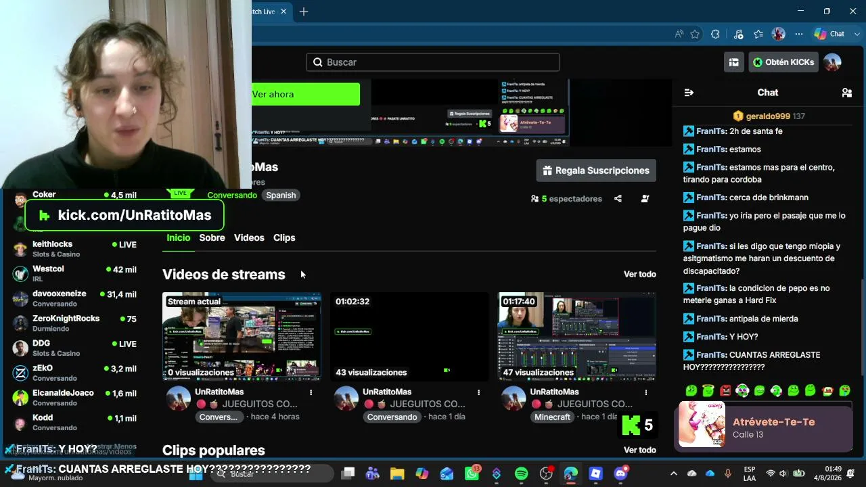This screenshot has width=866, height=487.
Task: Click the share icon next to espectadores
Action: [x=618, y=199]
